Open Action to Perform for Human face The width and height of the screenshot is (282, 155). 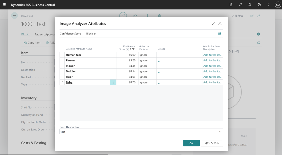(147, 55)
